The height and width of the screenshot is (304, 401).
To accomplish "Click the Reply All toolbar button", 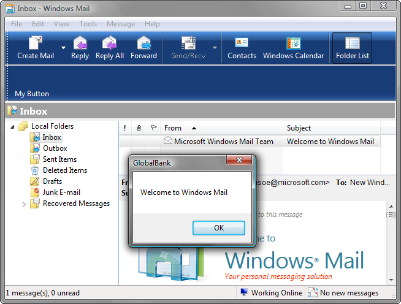I will [110, 48].
